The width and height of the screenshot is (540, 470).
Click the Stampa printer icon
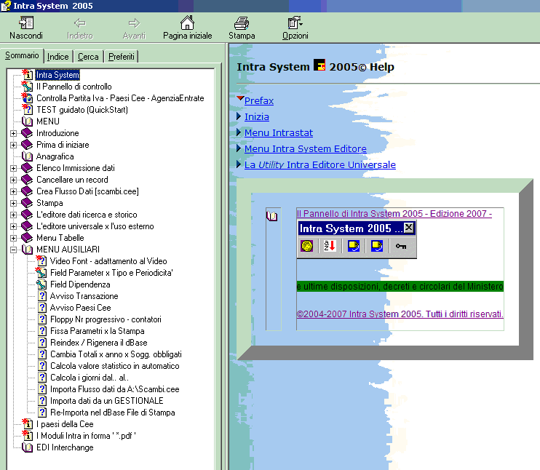[242, 23]
